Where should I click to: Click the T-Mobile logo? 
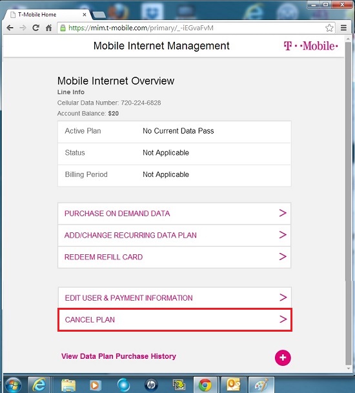[x=310, y=46]
